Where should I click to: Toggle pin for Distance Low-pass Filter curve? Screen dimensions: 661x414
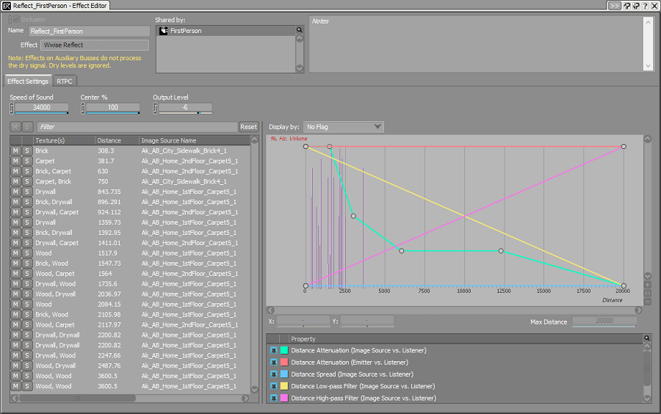click(x=273, y=386)
